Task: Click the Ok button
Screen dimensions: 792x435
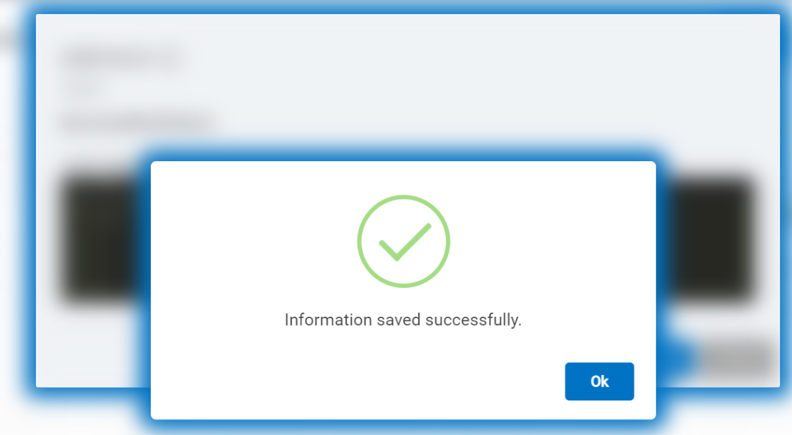Action: pyautogui.click(x=599, y=382)
